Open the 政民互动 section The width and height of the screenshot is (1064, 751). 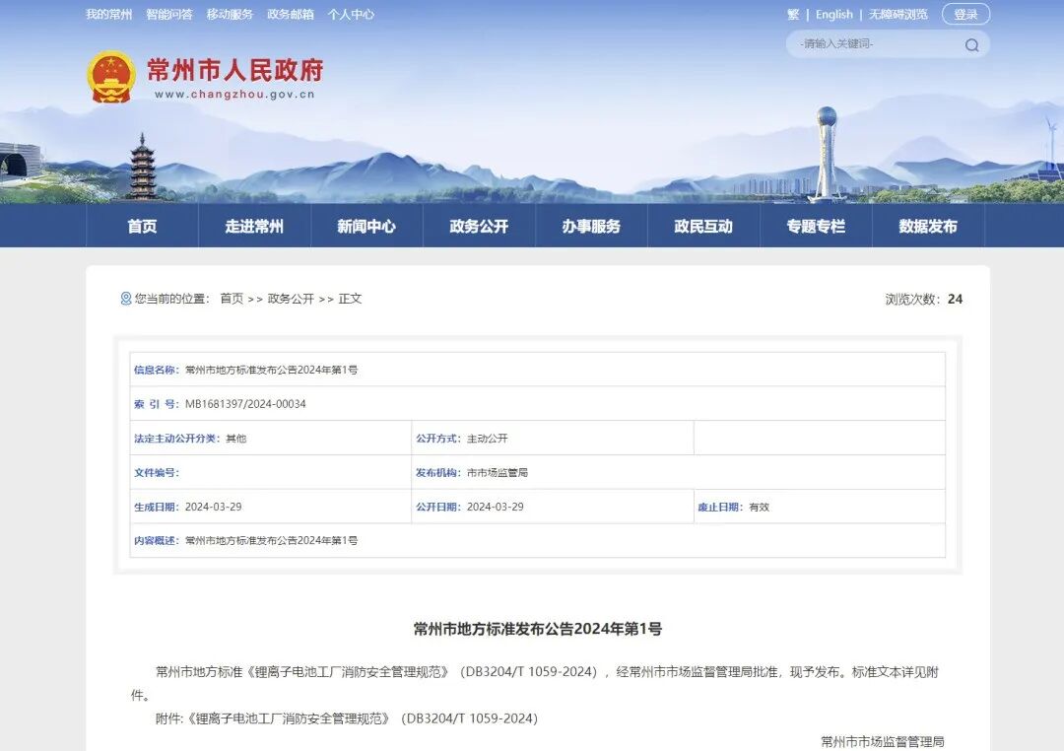702,226
